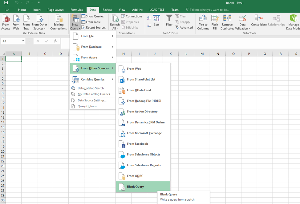
Task: Switch to the Formulas ribbon tab
Action: click(x=76, y=10)
